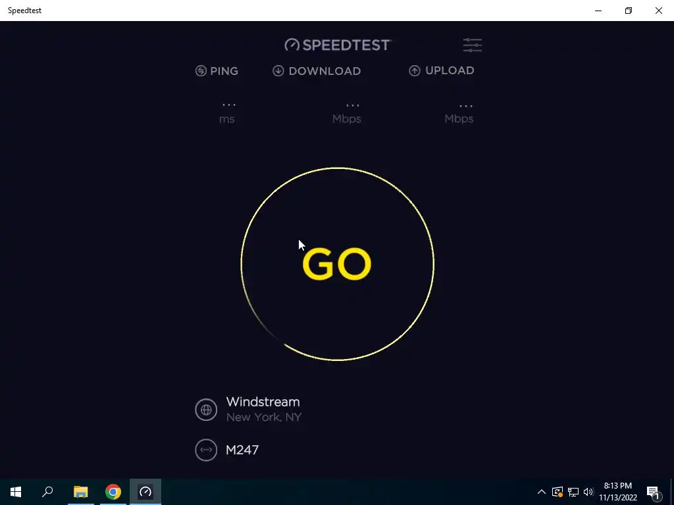Open the notification center
The height and width of the screenshot is (505, 674).
tap(654, 493)
